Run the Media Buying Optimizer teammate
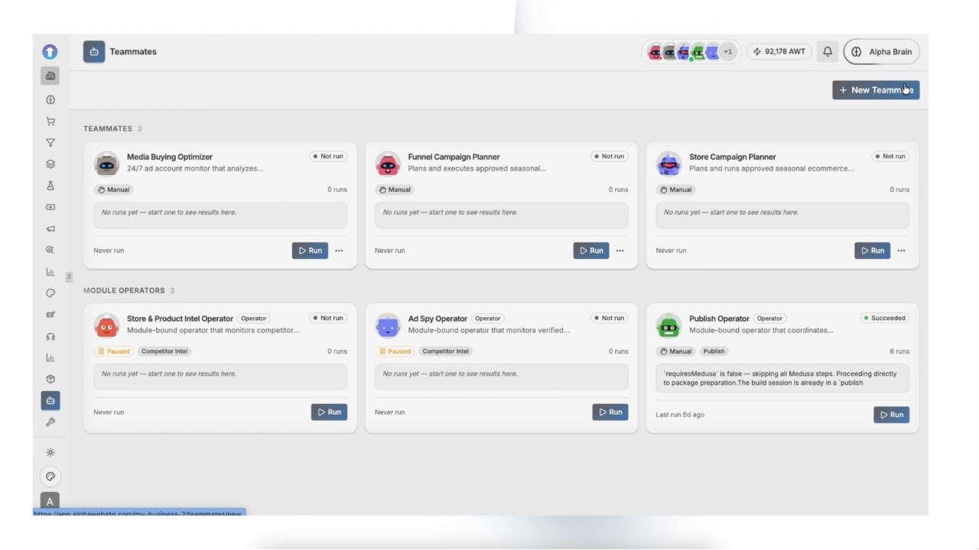 coord(310,251)
